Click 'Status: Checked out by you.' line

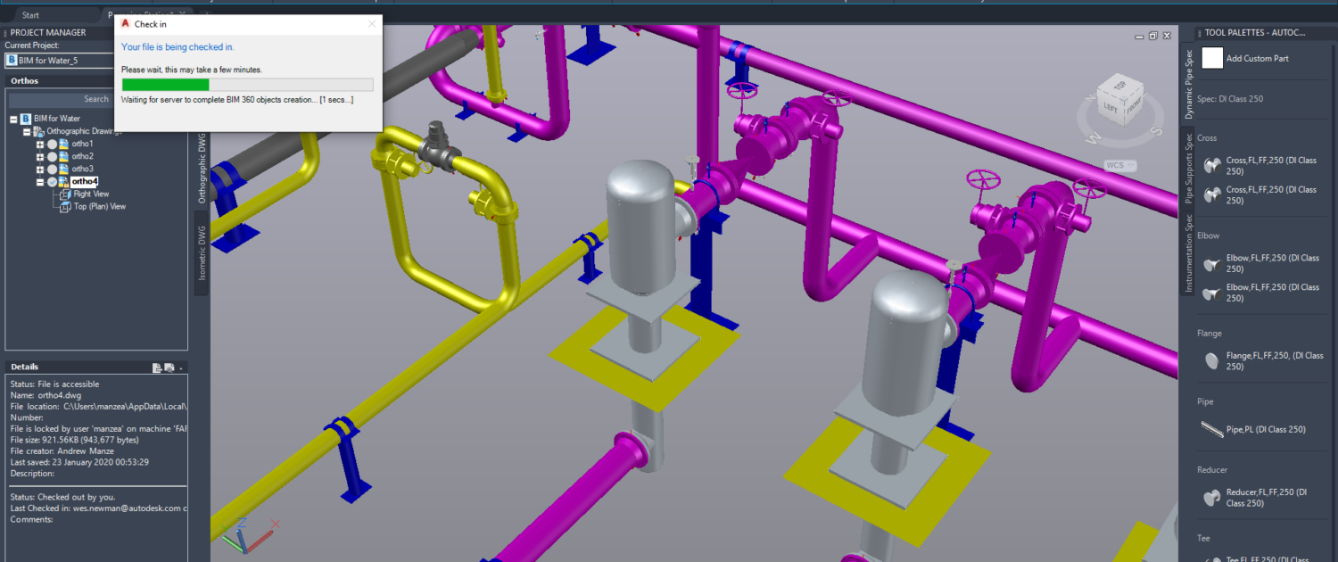tap(63, 497)
